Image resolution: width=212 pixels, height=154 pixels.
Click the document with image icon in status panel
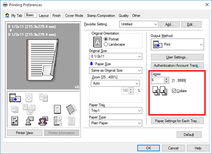[x=14, y=121]
